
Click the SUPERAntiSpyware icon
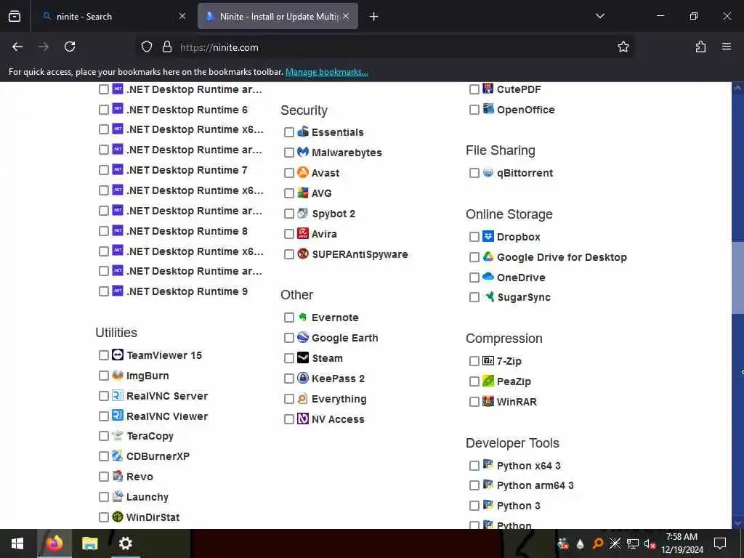tap(303, 254)
